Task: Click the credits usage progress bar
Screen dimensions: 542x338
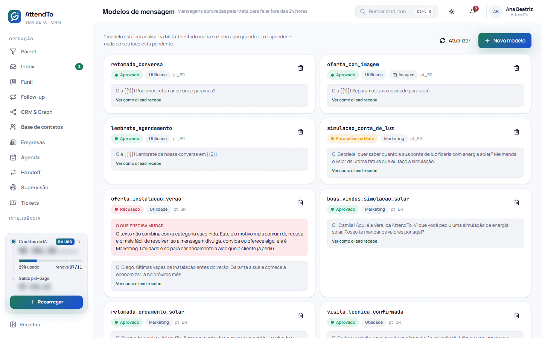Action: click(50, 261)
